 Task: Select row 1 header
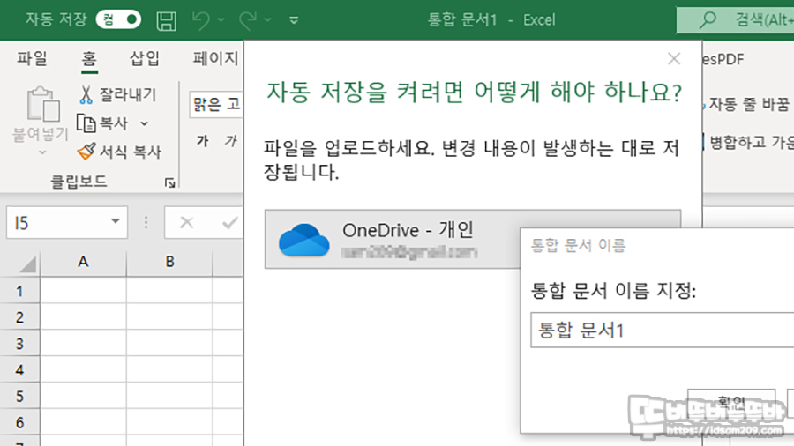pos(19,291)
